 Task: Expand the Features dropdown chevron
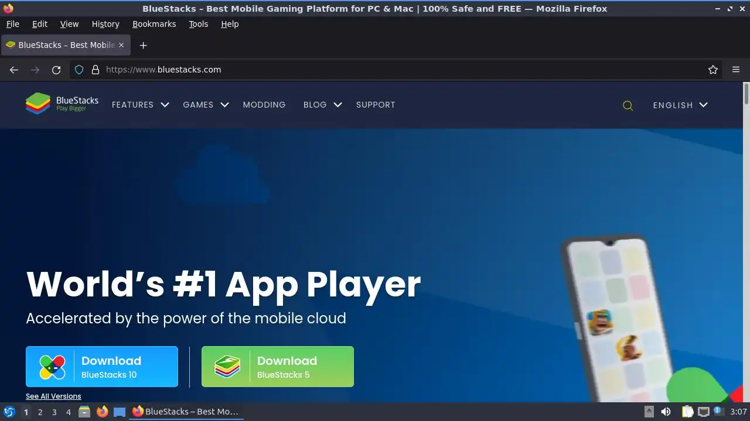[165, 105]
